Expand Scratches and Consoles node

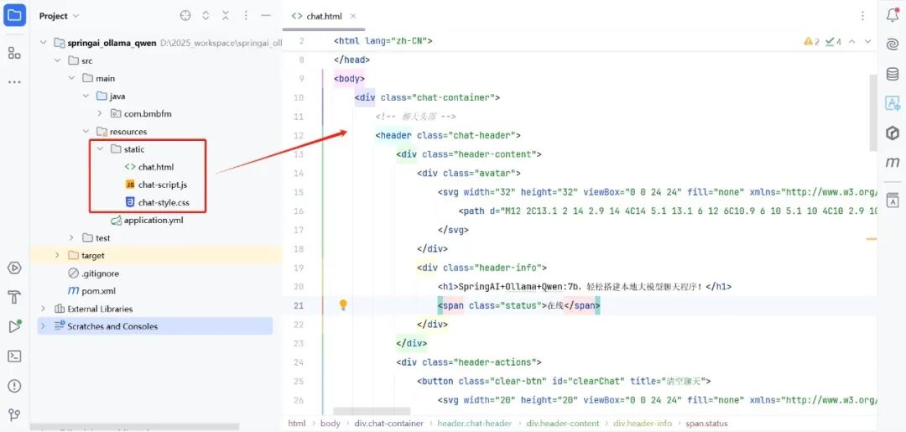pos(43,326)
